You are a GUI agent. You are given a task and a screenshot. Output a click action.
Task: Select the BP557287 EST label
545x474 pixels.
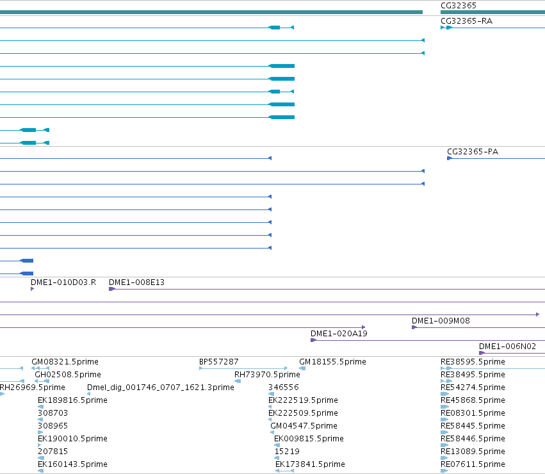tap(218, 362)
